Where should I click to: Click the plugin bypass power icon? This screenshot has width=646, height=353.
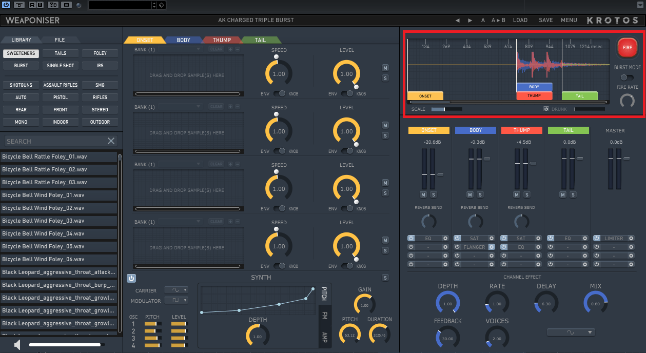pos(6,5)
